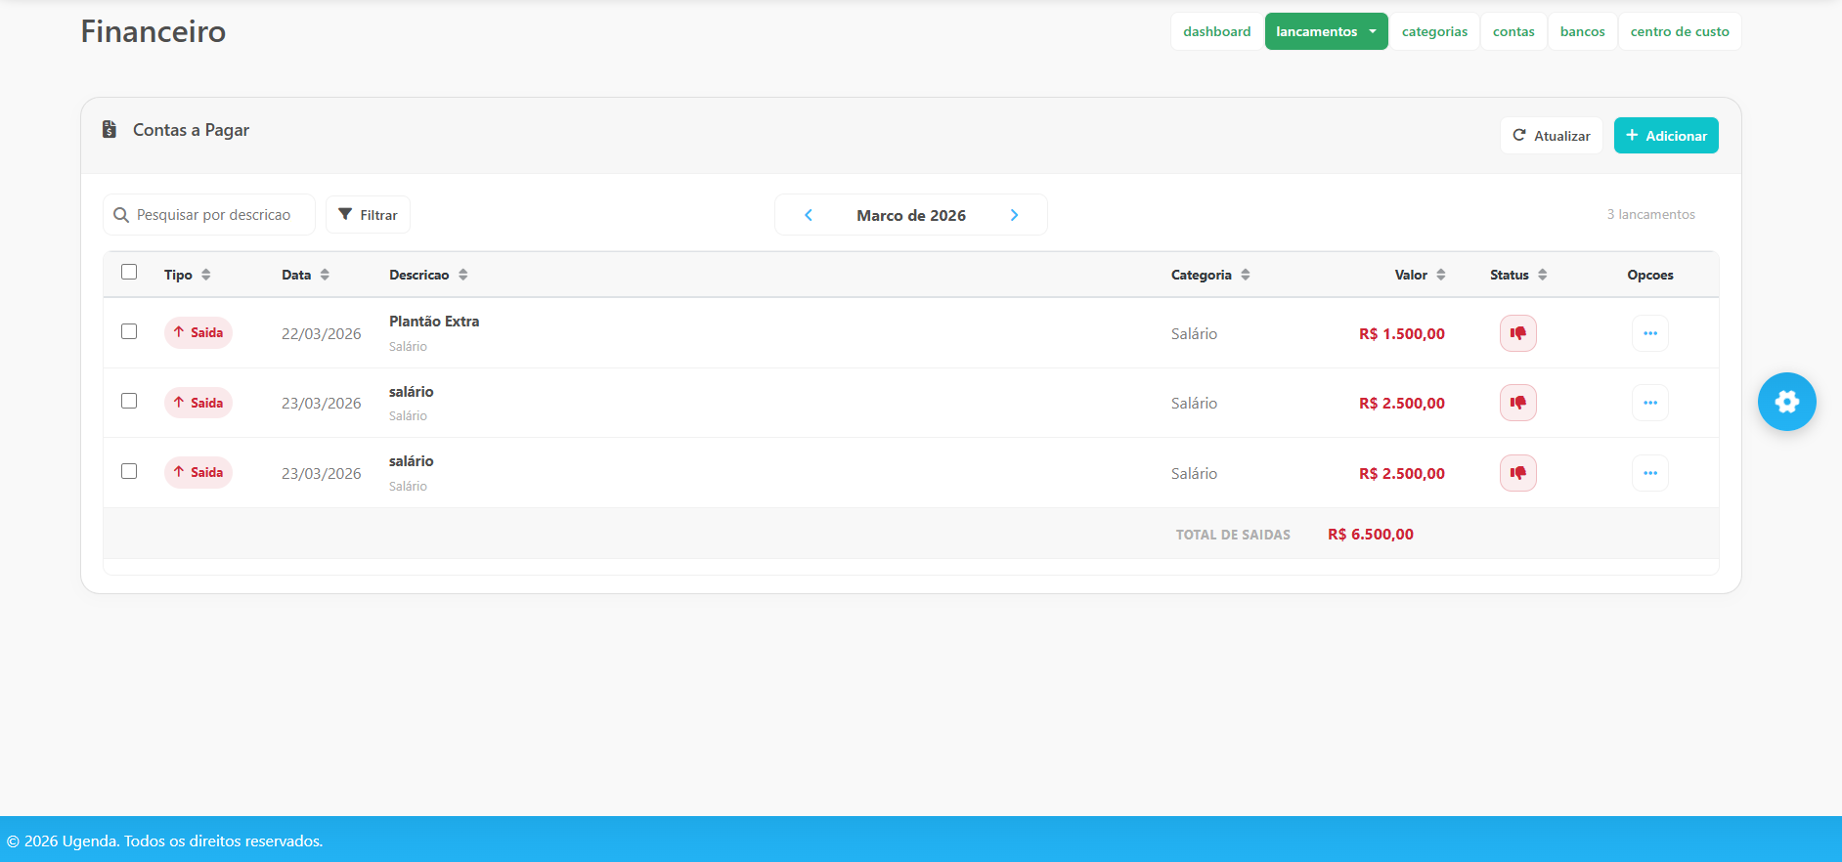The image size is (1842, 862).
Task: Open the floating settings gear button
Action: click(1786, 402)
